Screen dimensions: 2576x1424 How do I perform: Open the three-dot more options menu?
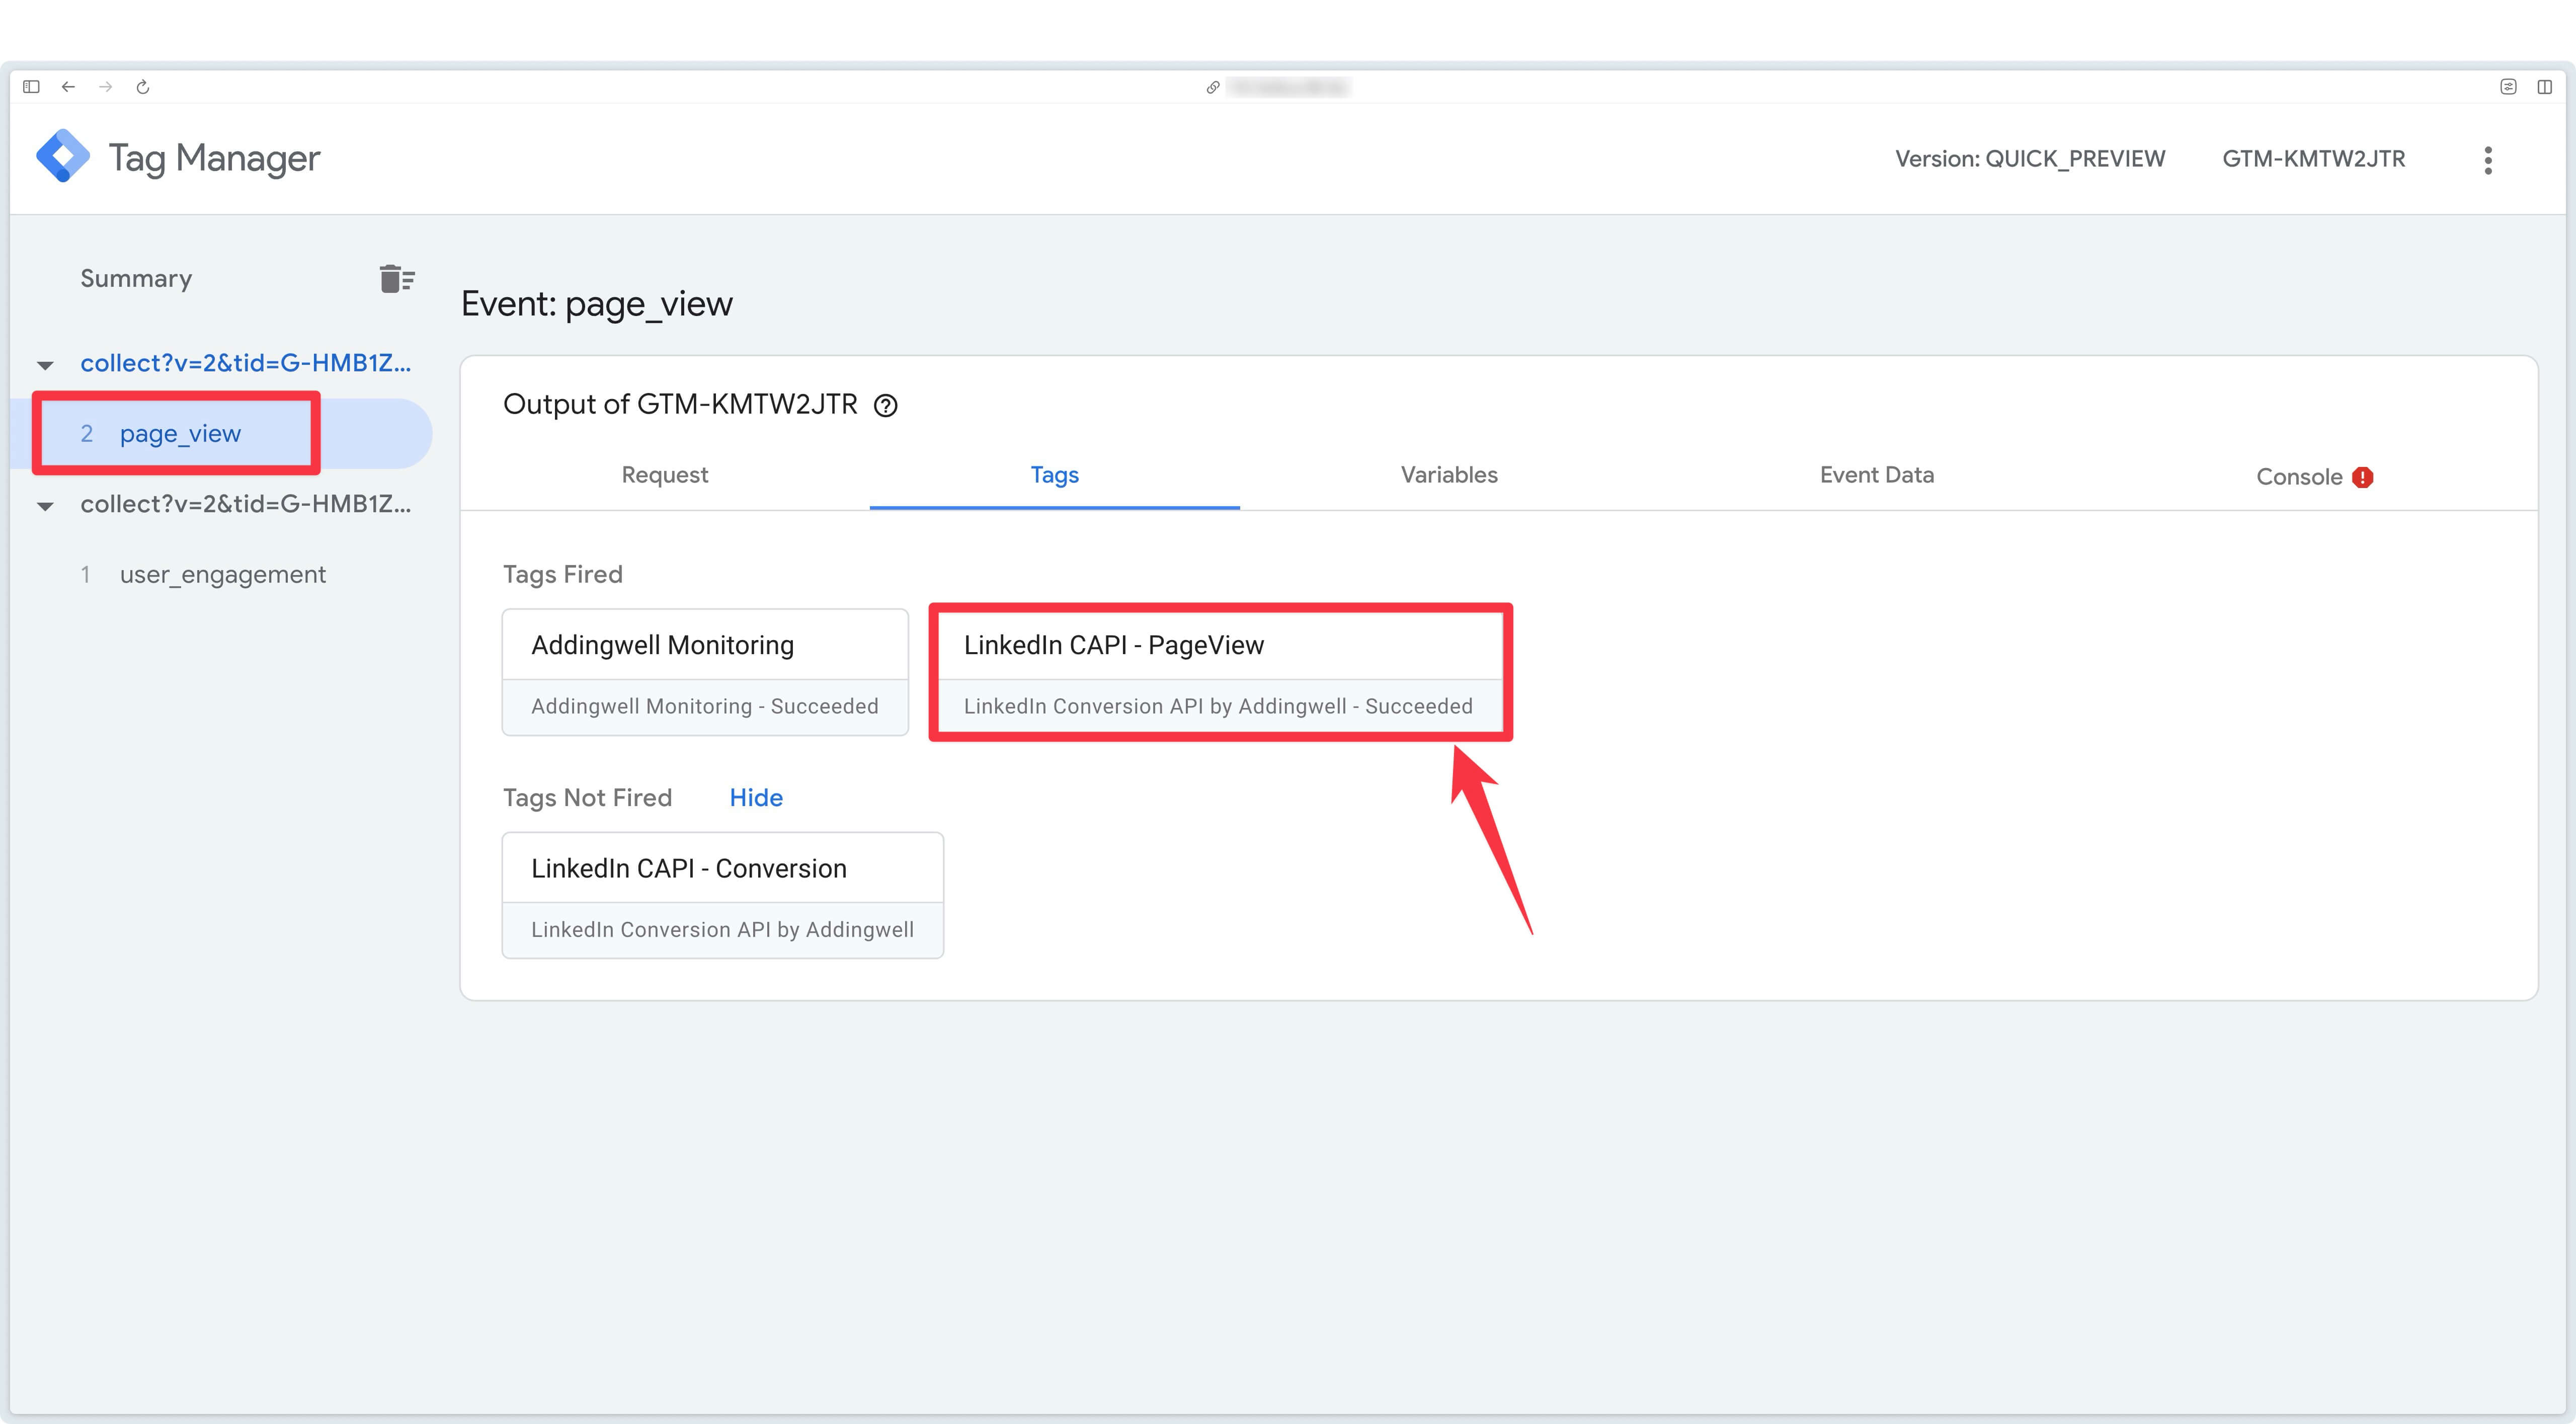(x=2488, y=160)
